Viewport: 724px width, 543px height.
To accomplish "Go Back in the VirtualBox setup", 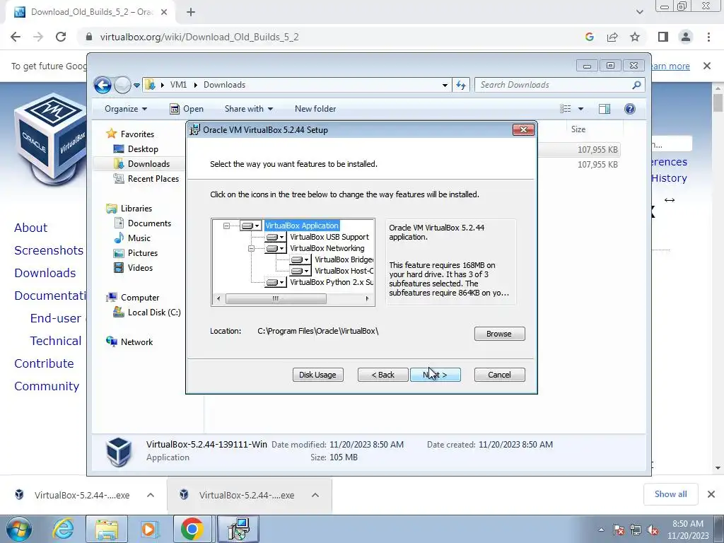I will tap(383, 375).
